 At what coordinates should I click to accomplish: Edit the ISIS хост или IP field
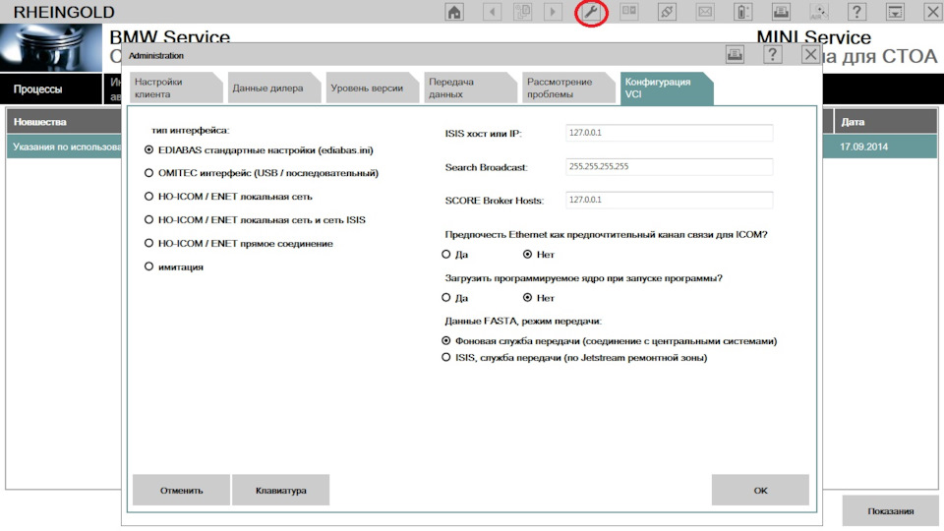click(x=669, y=133)
